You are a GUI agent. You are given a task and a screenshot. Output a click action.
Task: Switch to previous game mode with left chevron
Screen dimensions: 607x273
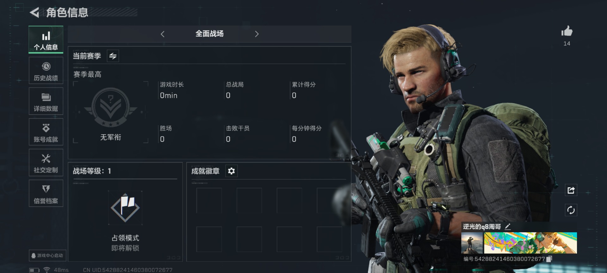coord(163,34)
